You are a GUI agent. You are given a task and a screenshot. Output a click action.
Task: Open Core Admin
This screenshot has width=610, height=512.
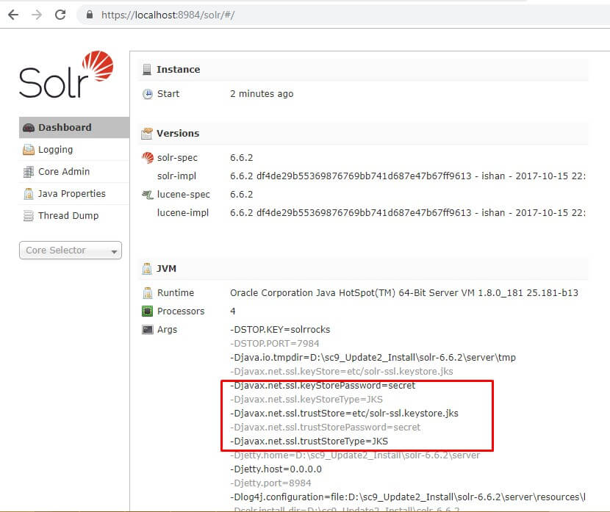(74, 171)
